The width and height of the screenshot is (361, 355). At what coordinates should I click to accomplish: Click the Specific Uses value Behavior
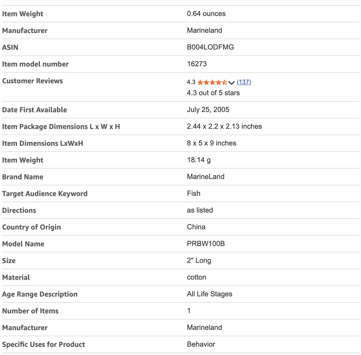click(x=201, y=344)
